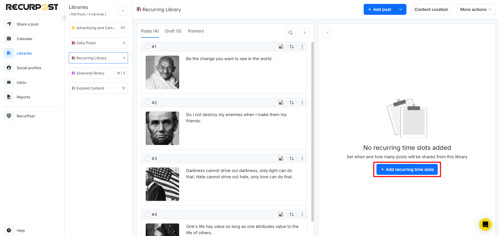The width and height of the screenshot is (499, 236).
Task: Click Add recurring time slots button
Action: point(407,169)
